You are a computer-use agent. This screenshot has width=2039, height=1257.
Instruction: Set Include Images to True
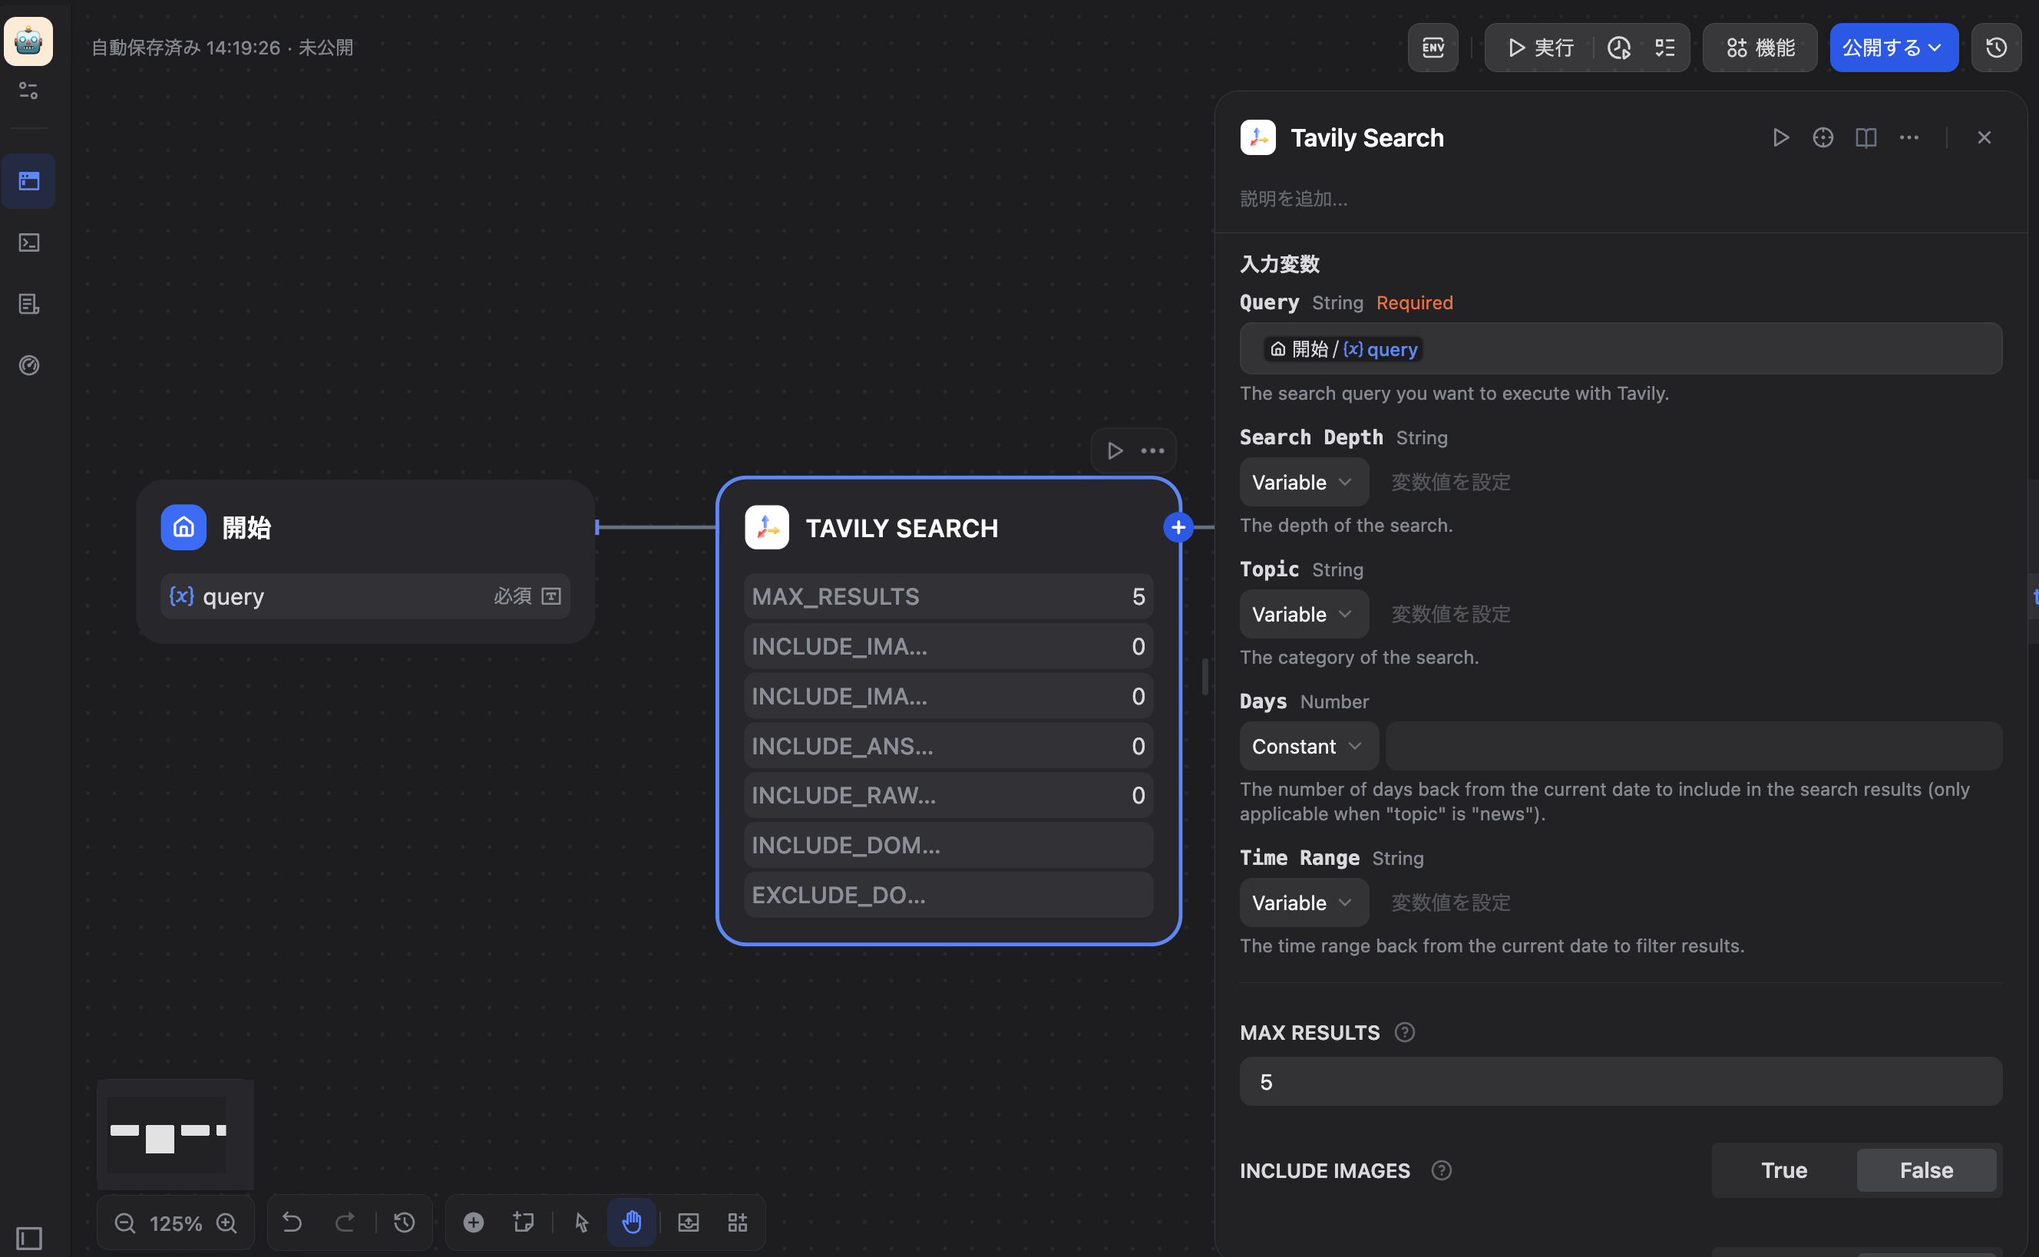1783,1170
